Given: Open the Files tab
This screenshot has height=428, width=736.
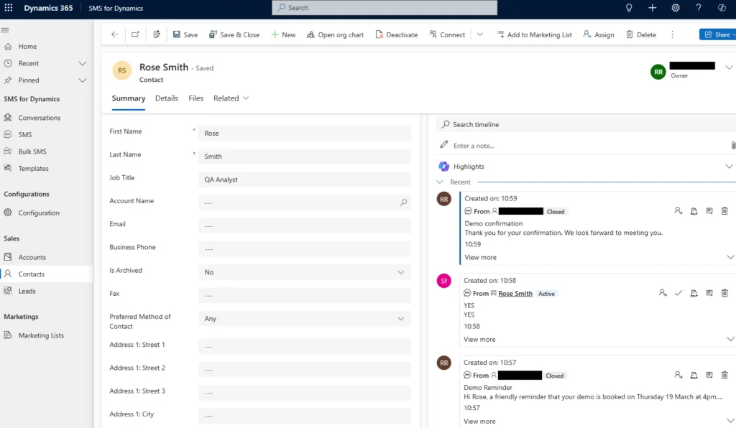Looking at the screenshot, I should click(x=195, y=98).
